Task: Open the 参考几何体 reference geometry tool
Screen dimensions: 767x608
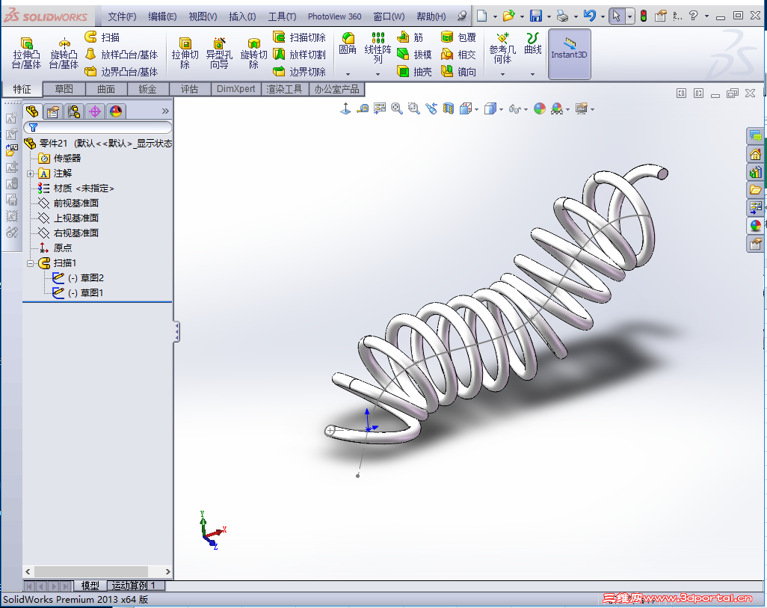Action: (x=502, y=48)
